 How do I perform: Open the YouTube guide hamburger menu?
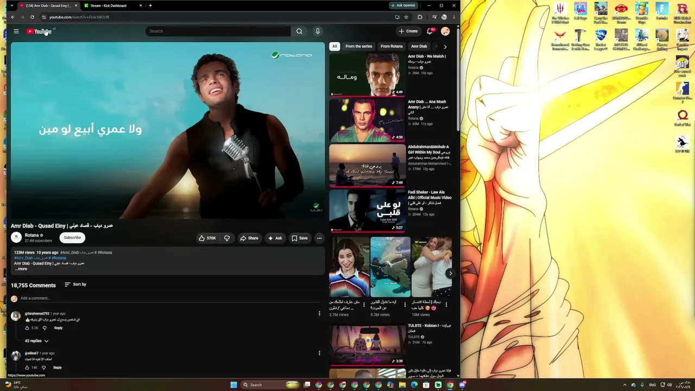pos(16,31)
